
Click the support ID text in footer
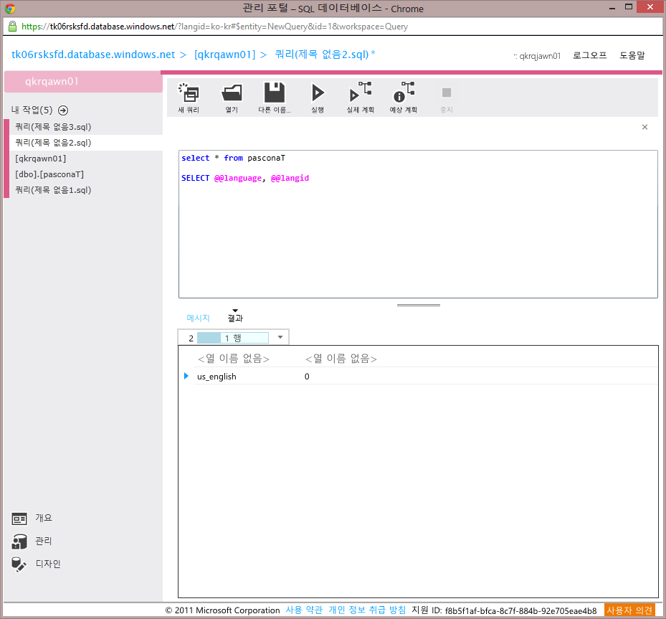(x=504, y=610)
